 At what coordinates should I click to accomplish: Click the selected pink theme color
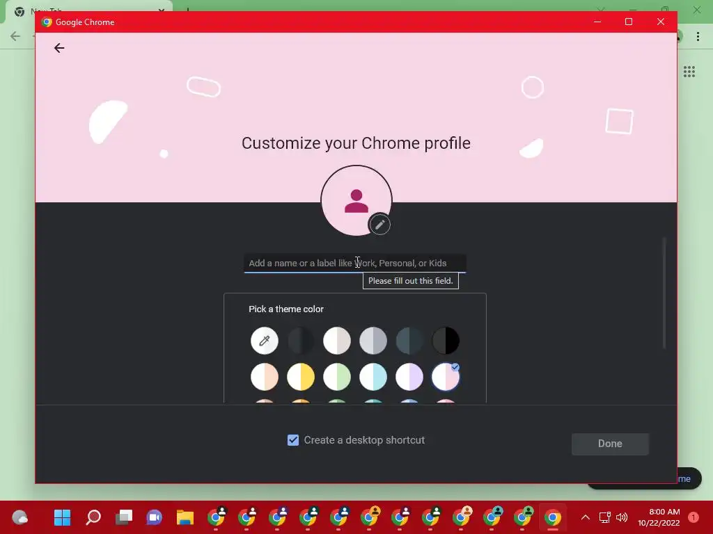446,376
